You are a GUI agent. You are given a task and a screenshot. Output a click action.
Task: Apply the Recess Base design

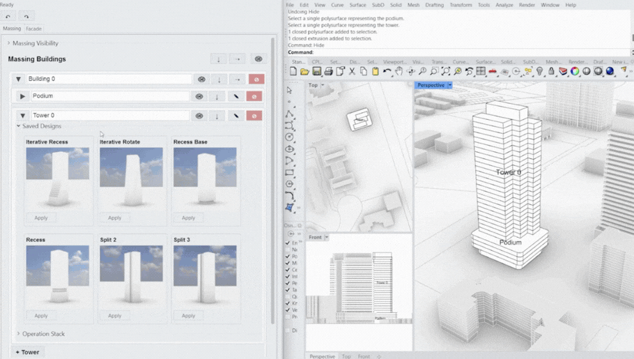(x=188, y=217)
